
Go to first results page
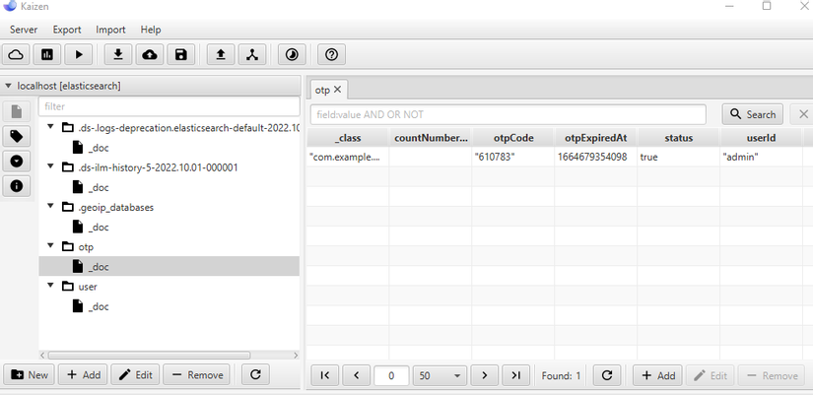pyautogui.click(x=325, y=375)
